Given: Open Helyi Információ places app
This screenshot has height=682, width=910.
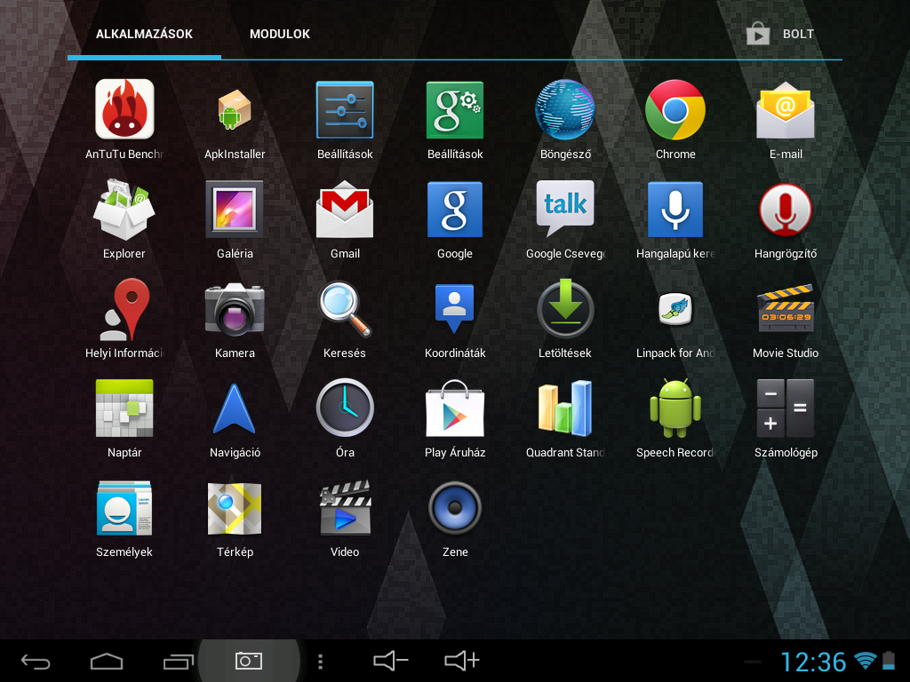Looking at the screenshot, I should tap(124, 319).
